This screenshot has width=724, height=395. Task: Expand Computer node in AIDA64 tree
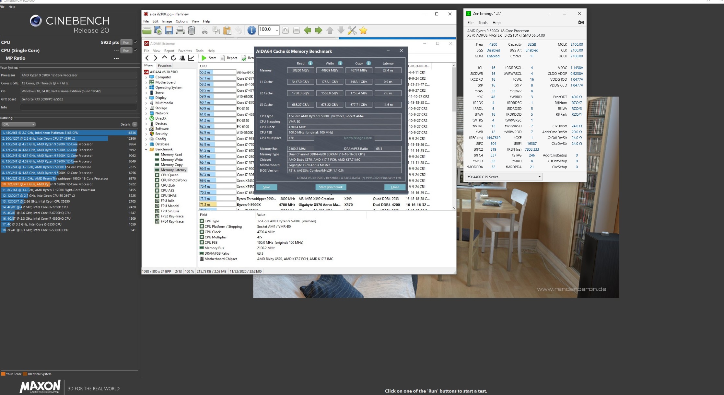point(146,77)
